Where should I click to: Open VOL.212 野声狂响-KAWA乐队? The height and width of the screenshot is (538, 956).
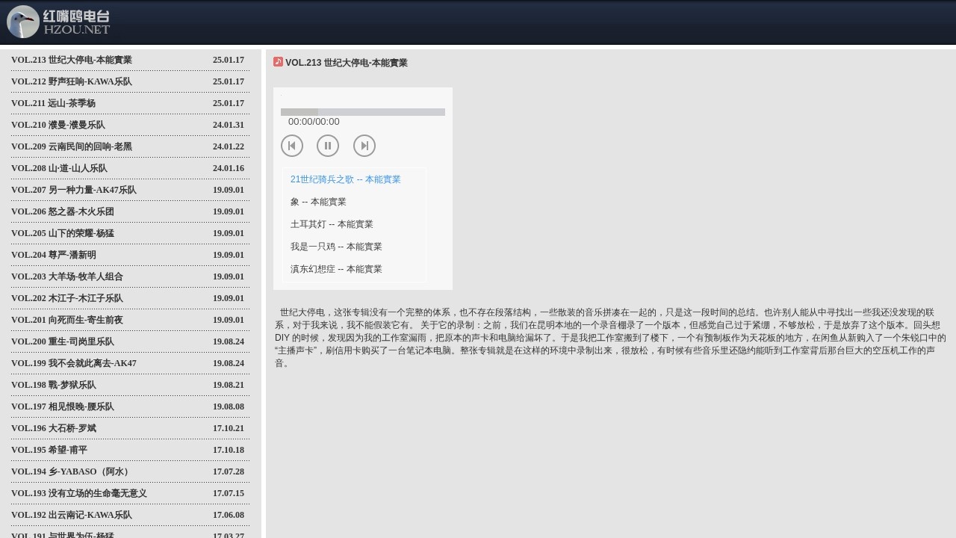point(72,81)
